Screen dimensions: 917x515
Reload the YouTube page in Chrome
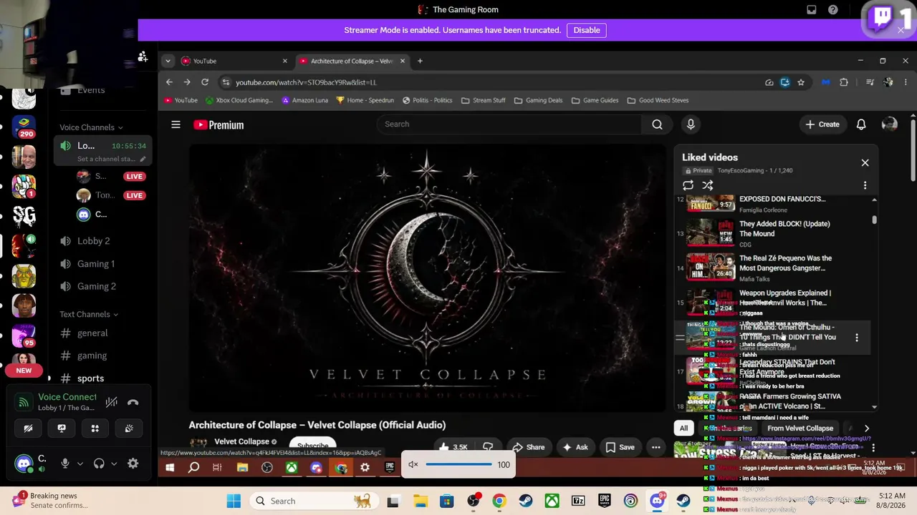tap(205, 82)
